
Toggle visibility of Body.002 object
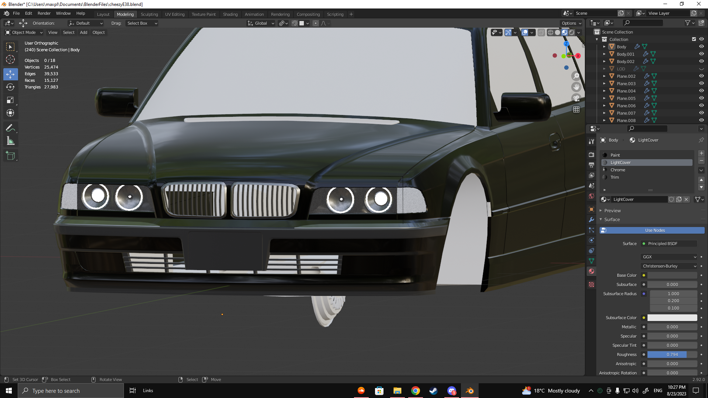701,62
